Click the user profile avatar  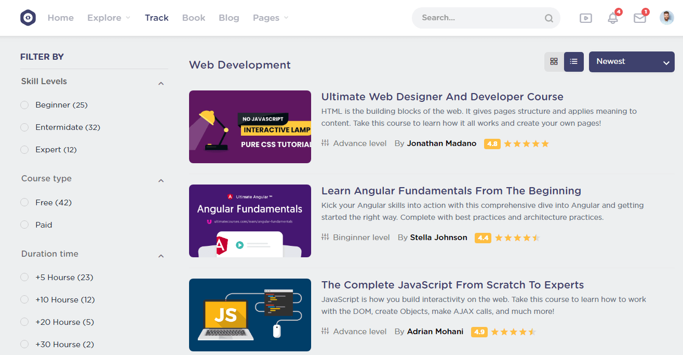(666, 18)
